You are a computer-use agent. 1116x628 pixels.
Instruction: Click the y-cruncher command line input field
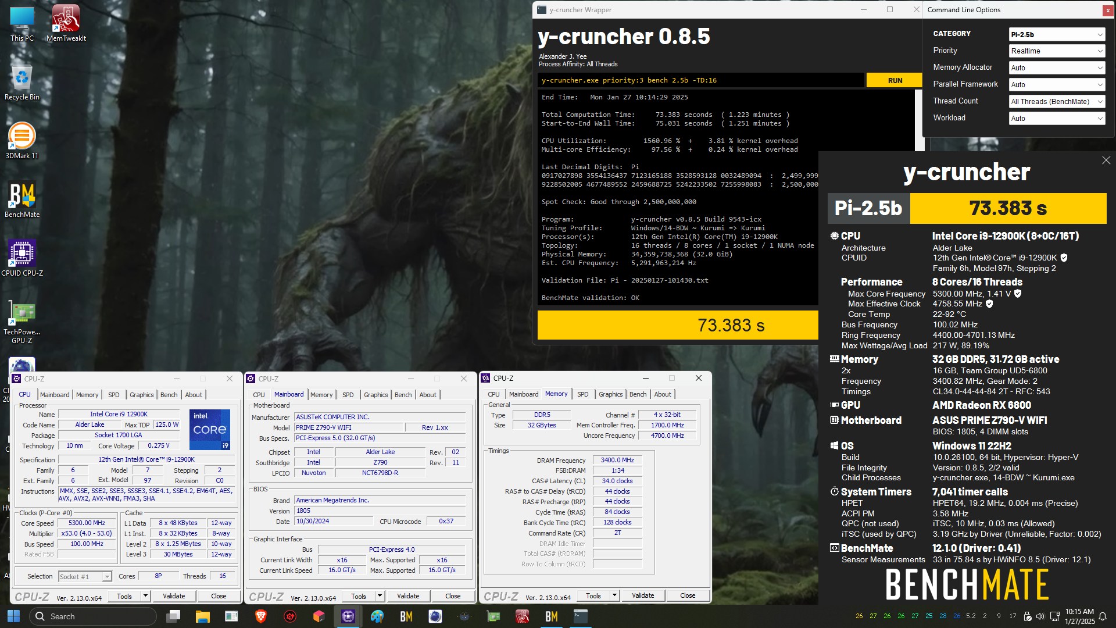[700, 80]
